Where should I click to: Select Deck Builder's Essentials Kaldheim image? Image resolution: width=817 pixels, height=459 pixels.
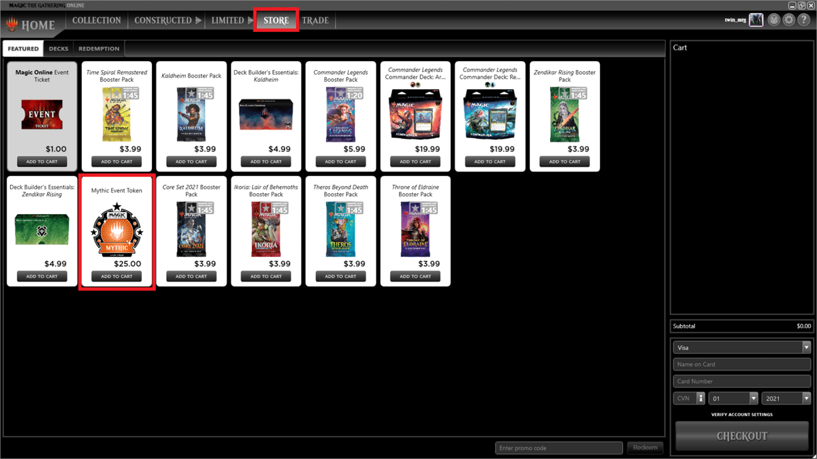(x=266, y=114)
